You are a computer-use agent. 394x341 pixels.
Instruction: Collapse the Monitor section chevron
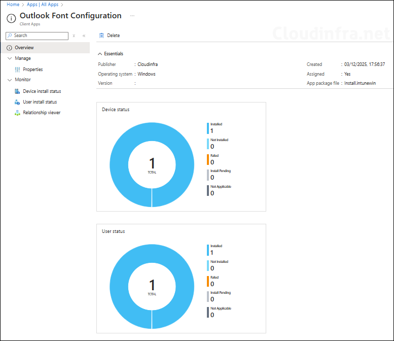(10, 80)
